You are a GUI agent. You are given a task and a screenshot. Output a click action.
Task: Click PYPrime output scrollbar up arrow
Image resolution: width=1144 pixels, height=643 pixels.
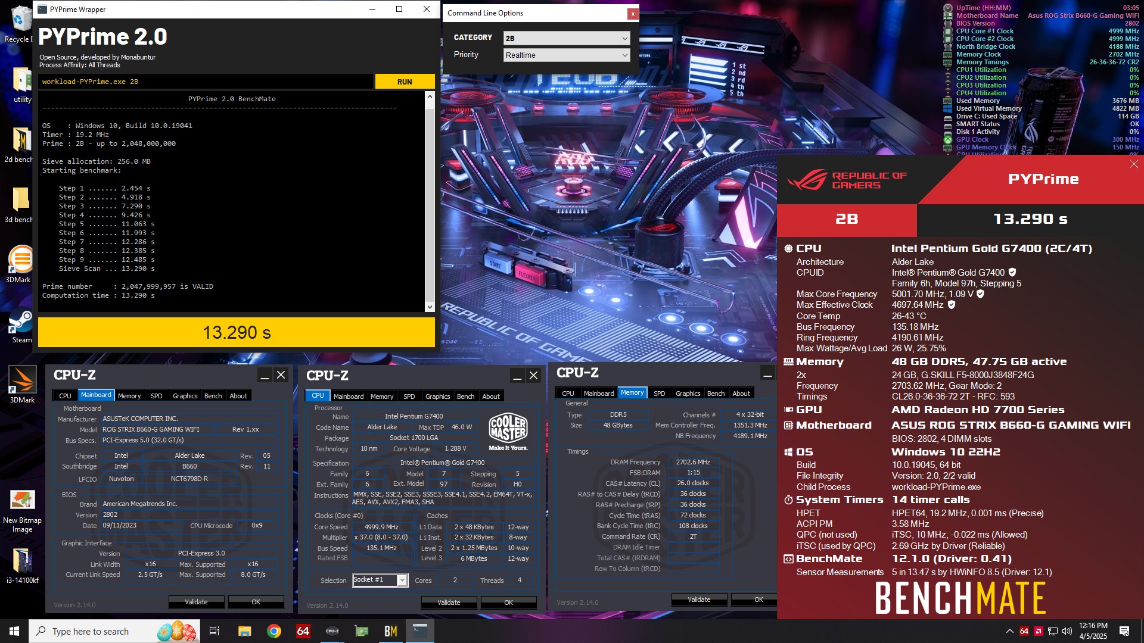430,96
